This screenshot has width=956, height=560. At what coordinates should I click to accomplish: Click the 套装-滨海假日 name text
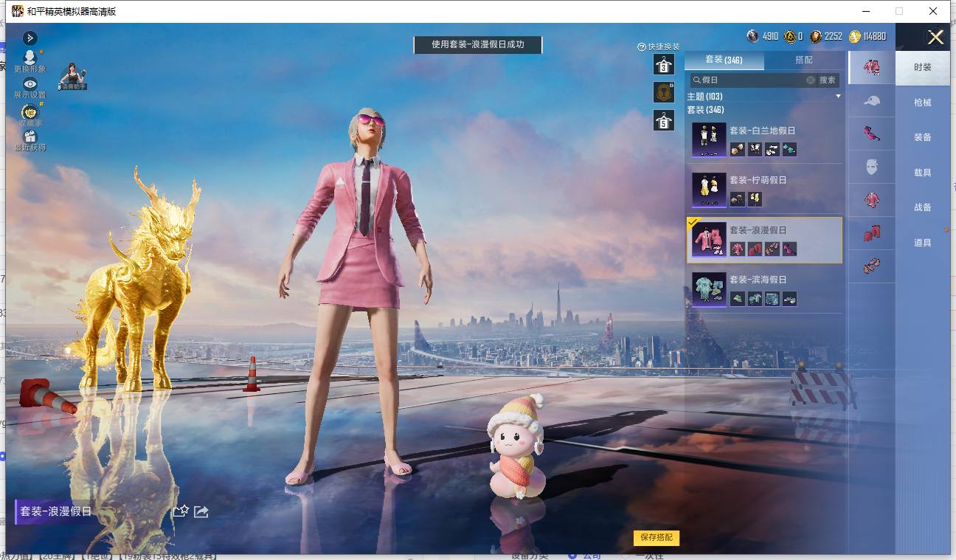[758, 280]
